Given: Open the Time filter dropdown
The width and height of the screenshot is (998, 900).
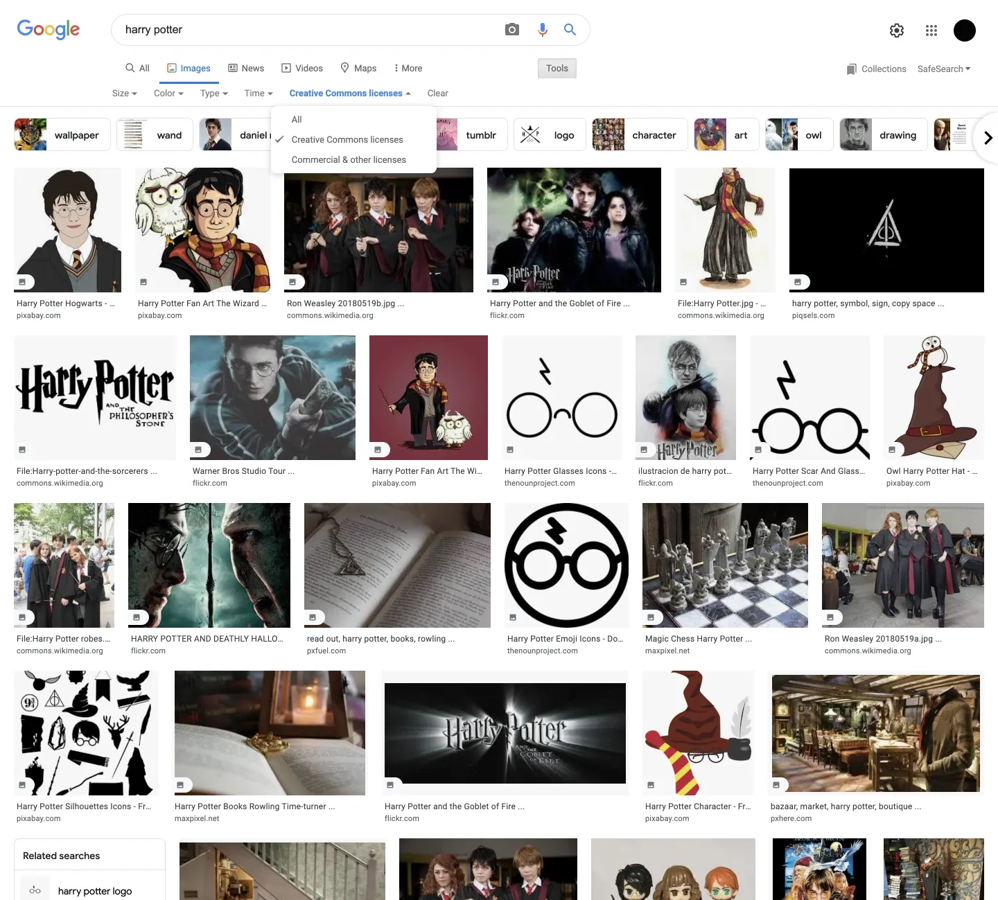Looking at the screenshot, I should pyautogui.click(x=259, y=93).
